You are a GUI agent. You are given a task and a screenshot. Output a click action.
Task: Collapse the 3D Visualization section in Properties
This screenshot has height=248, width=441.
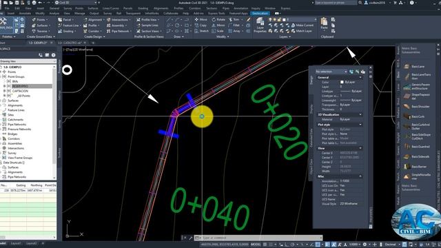coord(360,114)
